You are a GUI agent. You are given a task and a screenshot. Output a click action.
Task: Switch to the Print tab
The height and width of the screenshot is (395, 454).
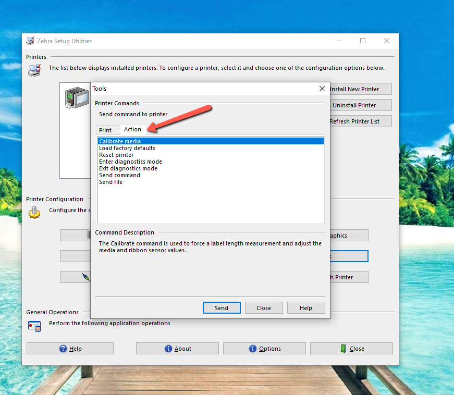(x=105, y=130)
